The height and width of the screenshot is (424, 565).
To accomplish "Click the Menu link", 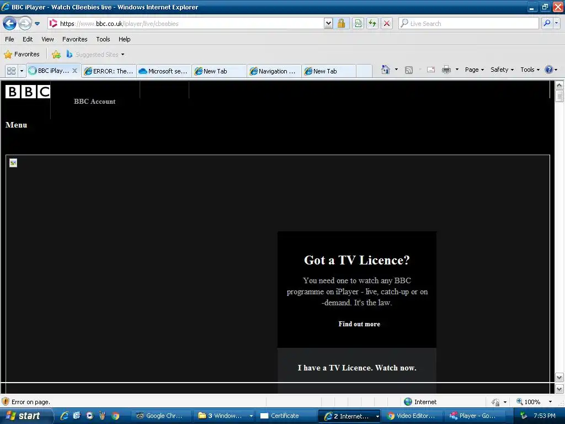I will tap(16, 125).
